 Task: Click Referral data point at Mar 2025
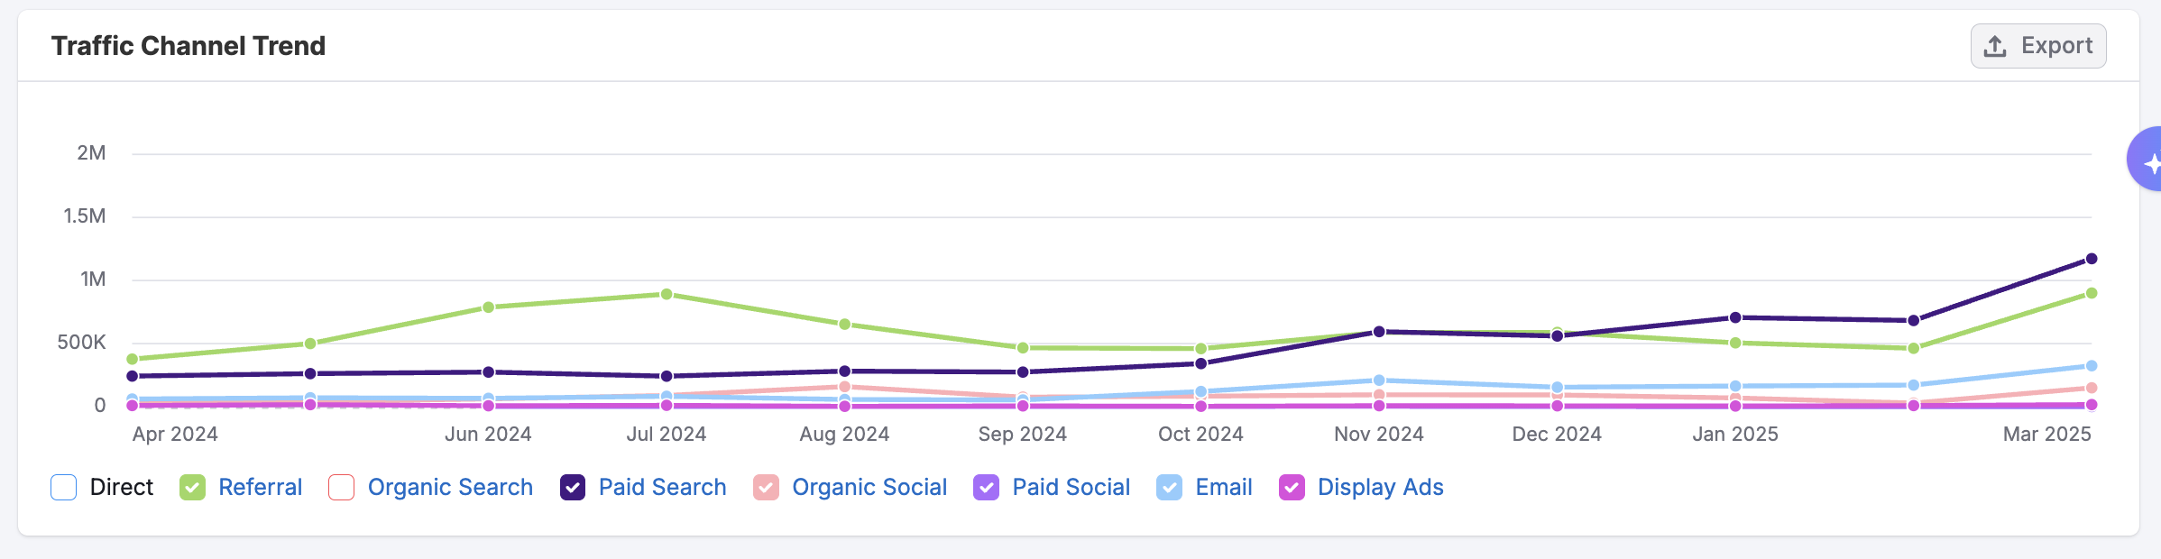(x=2092, y=293)
